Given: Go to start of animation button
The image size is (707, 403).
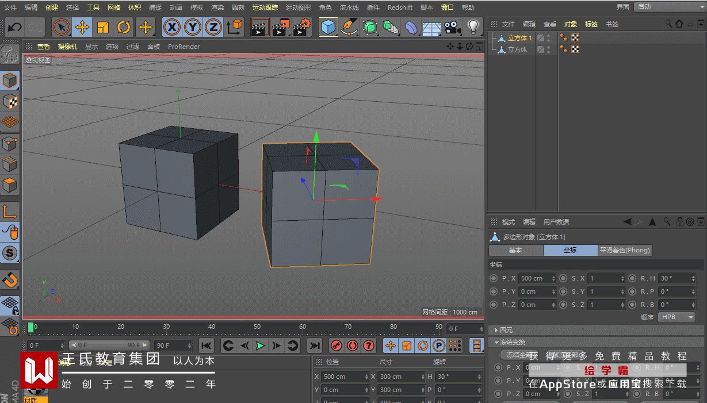Looking at the screenshot, I should point(207,346).
